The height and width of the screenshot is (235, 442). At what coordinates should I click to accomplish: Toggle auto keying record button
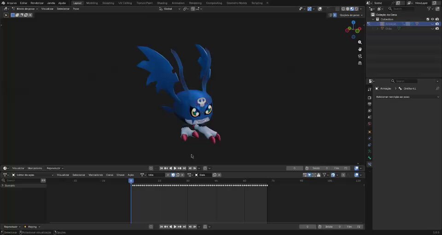click(151, 168)
